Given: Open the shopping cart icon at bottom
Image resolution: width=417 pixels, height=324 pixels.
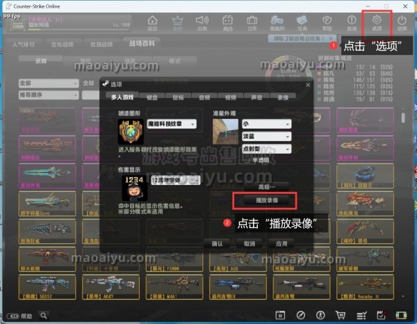Looking at the screenshot, I should coord(341,315).
